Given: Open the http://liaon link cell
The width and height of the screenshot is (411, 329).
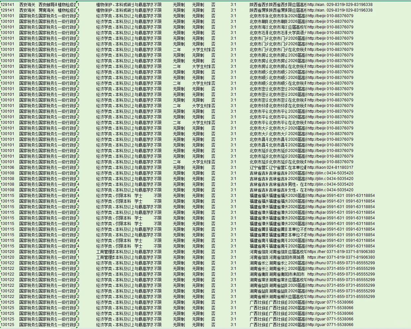Looking at the screenshot, I should pyautogui.click(x=317, y=167).
